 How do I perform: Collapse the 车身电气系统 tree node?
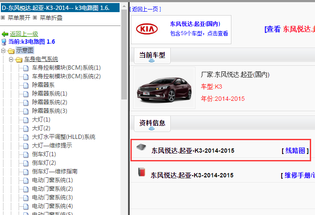pos(11,59)
